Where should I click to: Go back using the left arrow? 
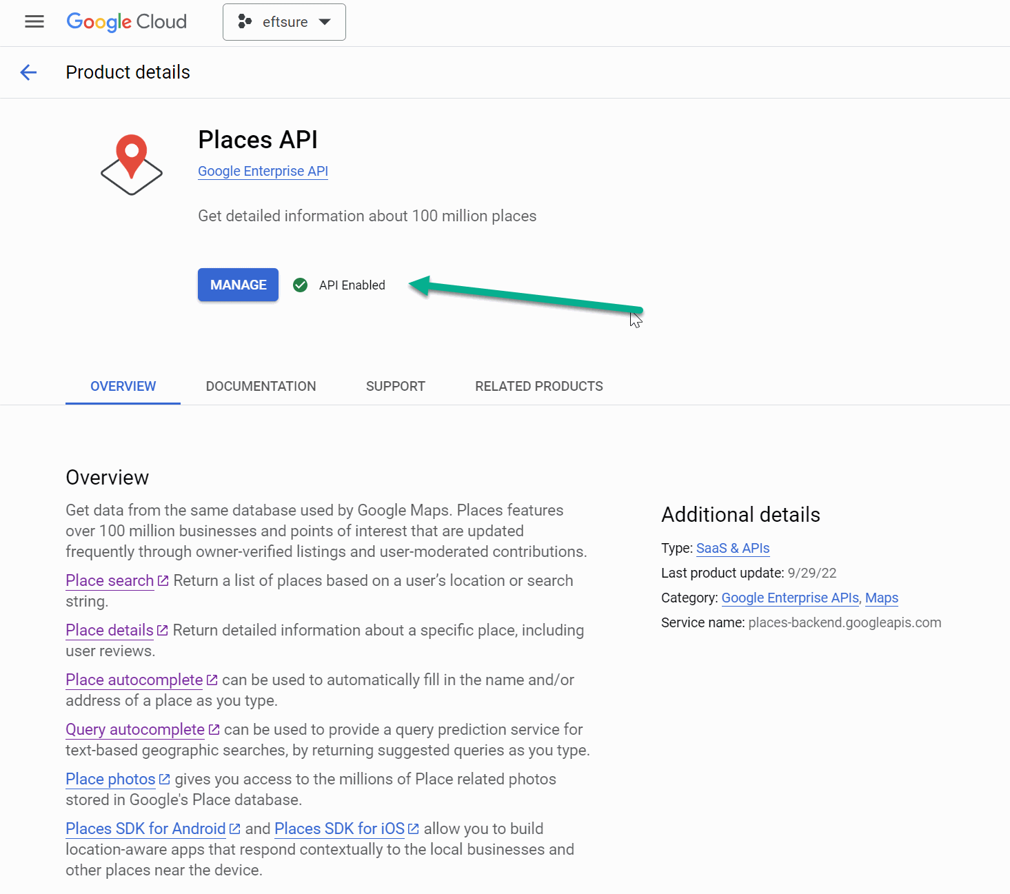tap(28, 72)
